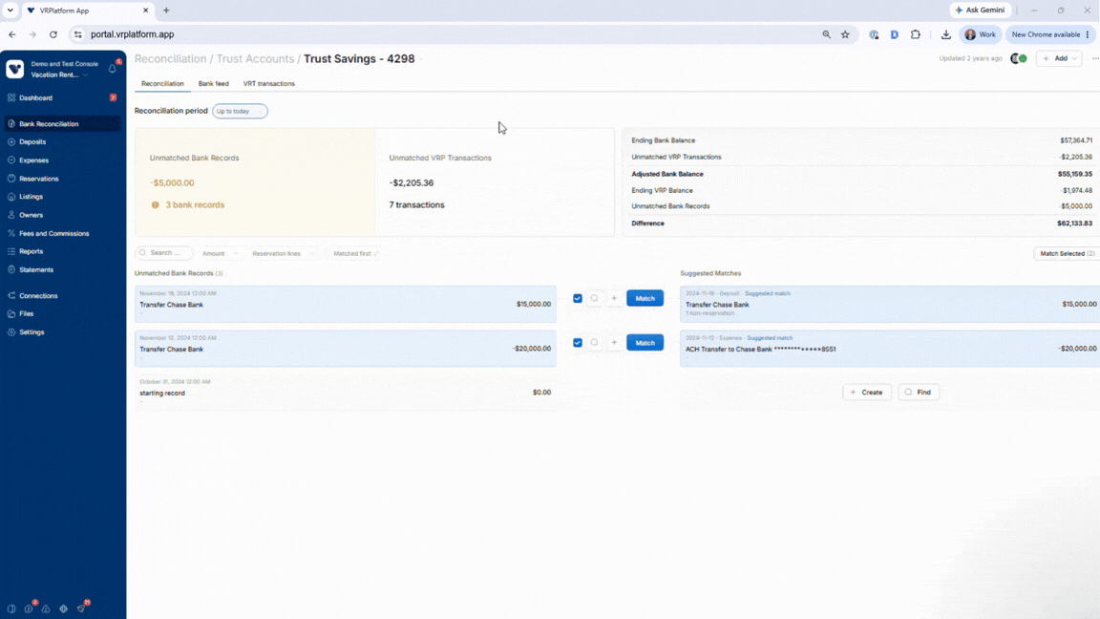Open info icon with badge at sidebar bottom
The image size is (1100, 619).
coord(29,608)
